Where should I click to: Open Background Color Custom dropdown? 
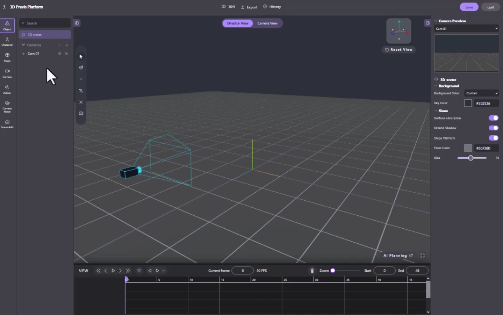[481, 93]
